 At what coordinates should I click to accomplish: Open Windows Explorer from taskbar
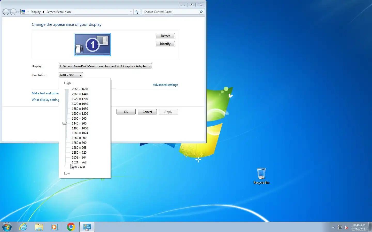tap(39, 227)
